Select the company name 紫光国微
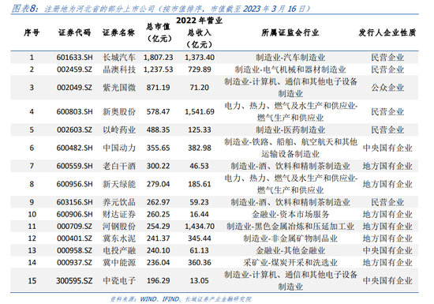 [119, 88]
